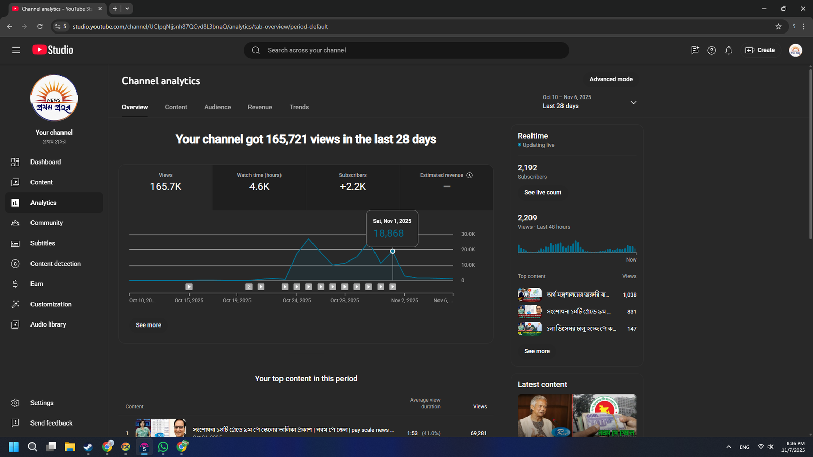813x457 pixels.
Task: Click the search across your channel field
Action: pyautogui.click(x=407, y=50)
